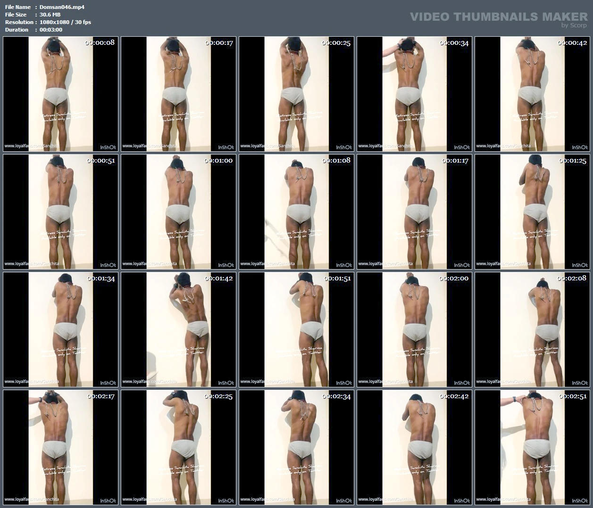This screenshot has width=593, height=508.
Task: Click the frame stamped 00:01:42
Action: point(178,329)
